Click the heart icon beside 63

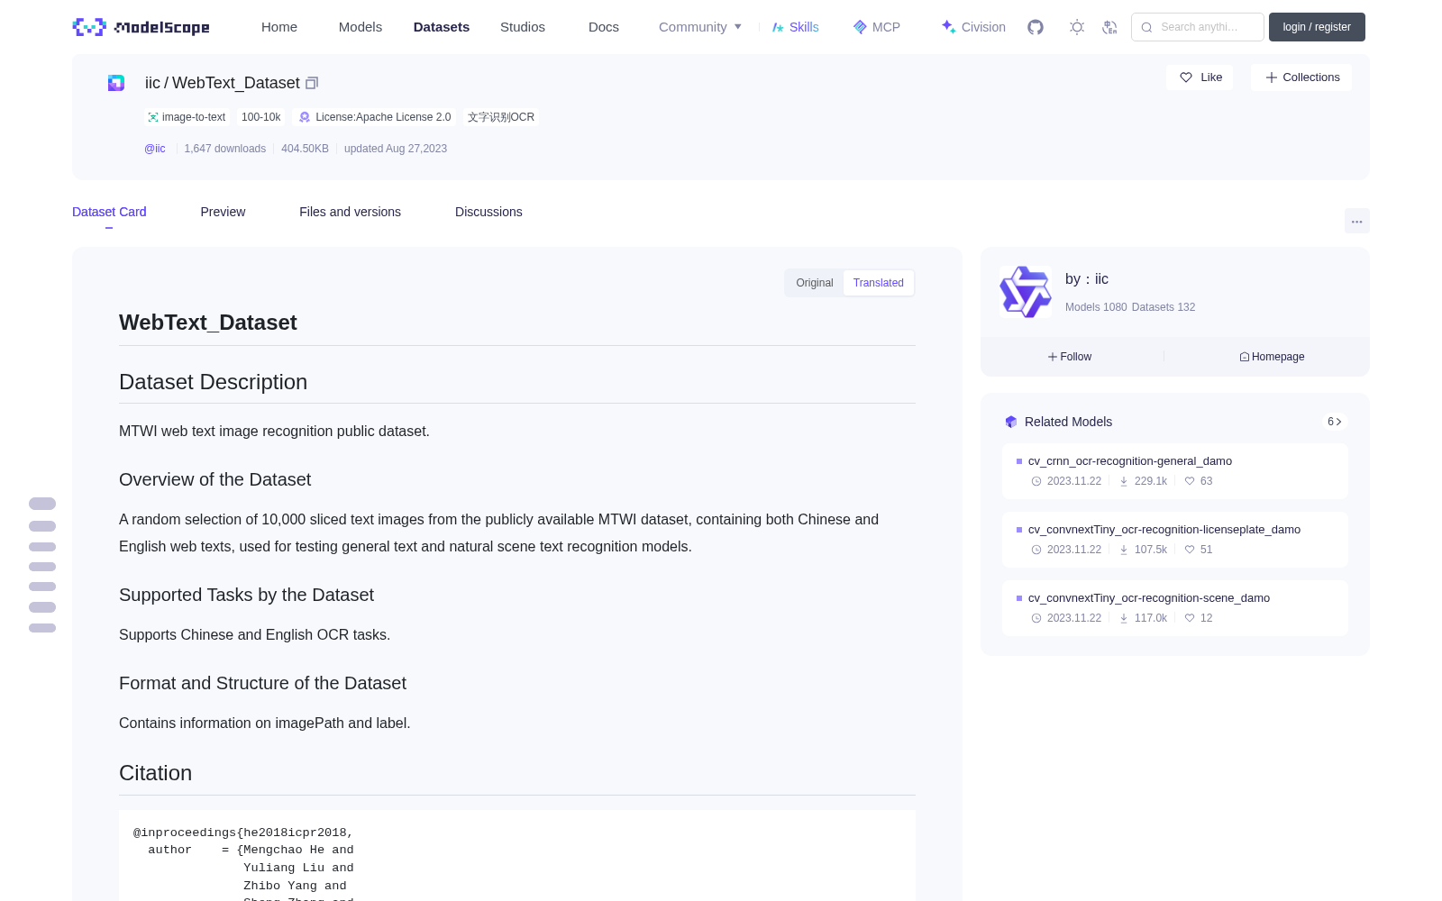pyautogui.click(x=1190, y=481)
